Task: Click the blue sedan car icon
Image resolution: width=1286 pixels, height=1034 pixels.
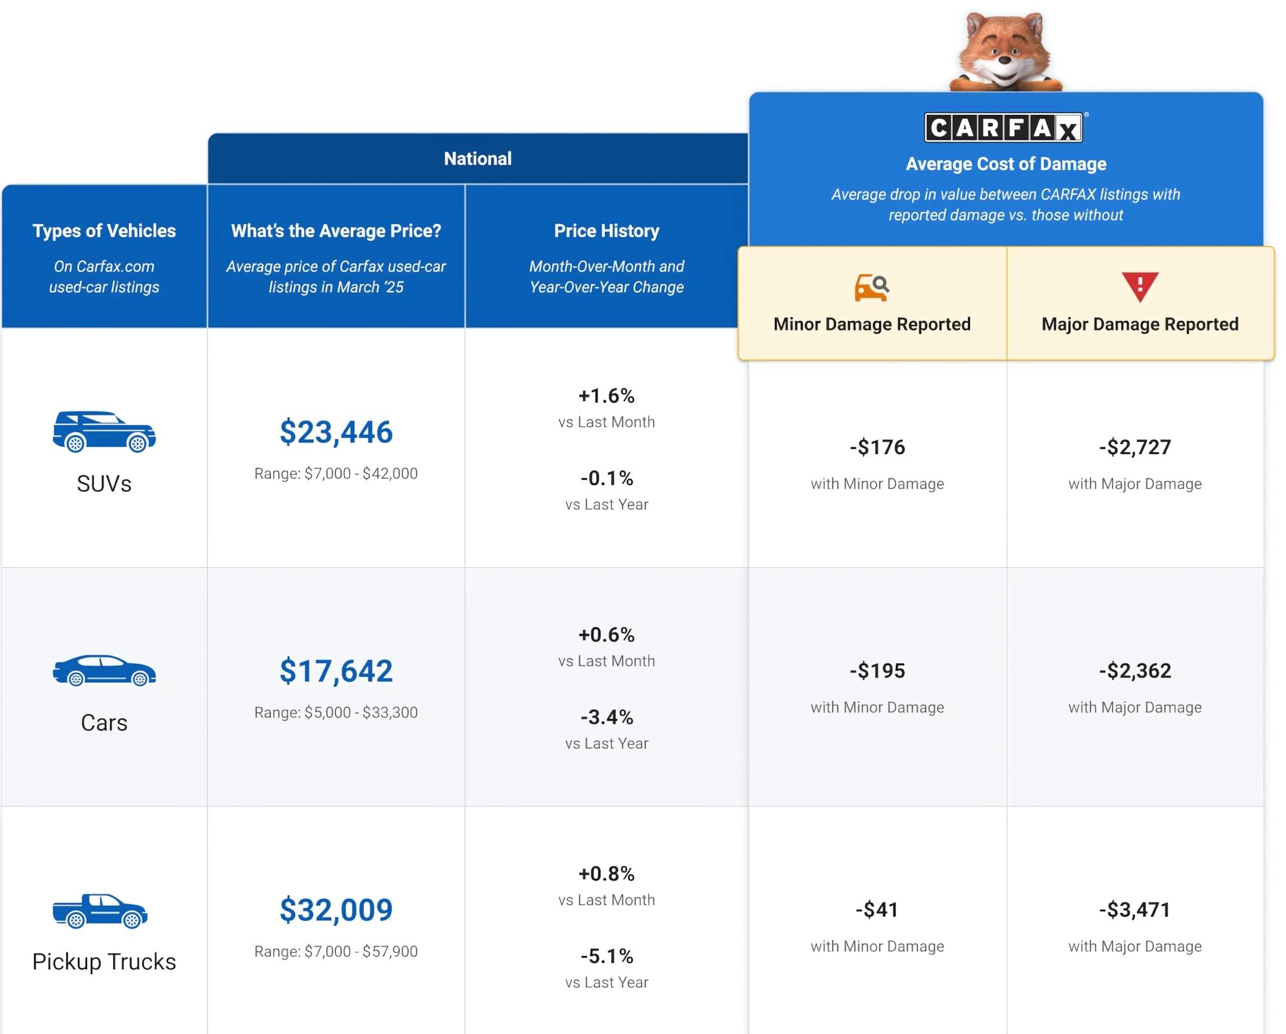Action: click(104, 670)
